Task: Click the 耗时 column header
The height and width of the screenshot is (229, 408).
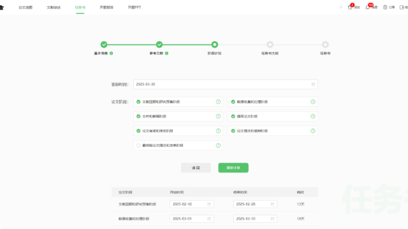Action: (300, 192)
